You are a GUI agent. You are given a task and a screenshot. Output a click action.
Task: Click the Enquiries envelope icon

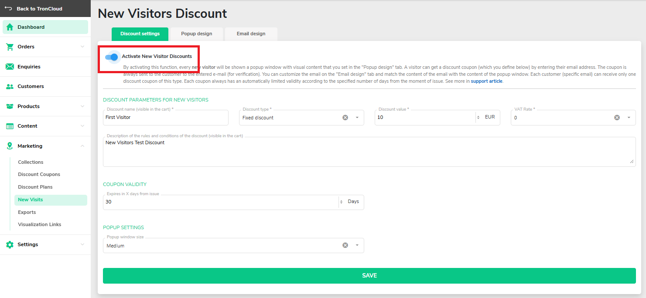pyautogui.click(x=10, y=67)
